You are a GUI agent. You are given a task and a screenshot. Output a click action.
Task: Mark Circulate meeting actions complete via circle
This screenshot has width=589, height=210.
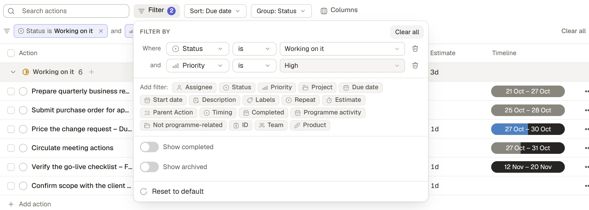pyautogui.click(x=23, y=148)
